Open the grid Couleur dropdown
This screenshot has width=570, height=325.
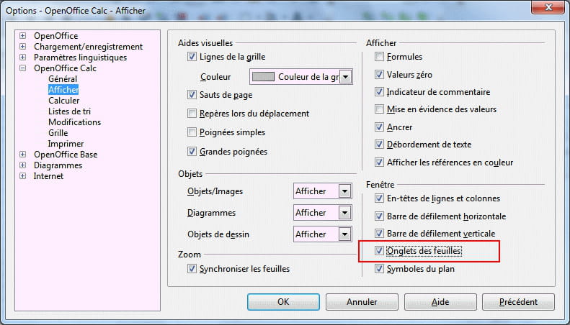point(346,77)
